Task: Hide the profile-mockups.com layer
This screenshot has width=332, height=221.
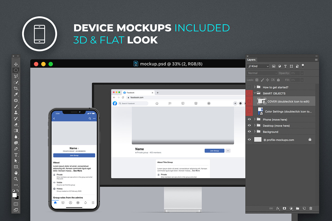Action: [249, 140]
